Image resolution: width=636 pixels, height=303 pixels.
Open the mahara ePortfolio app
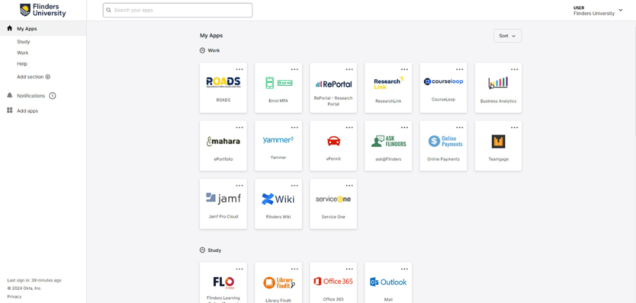pyautogui.click(x=223, y=146)
